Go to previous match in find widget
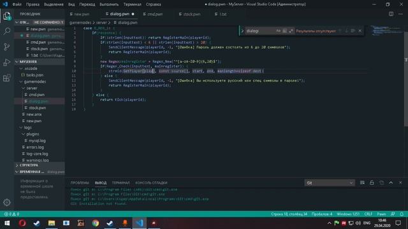 click(x=340, y=31)
